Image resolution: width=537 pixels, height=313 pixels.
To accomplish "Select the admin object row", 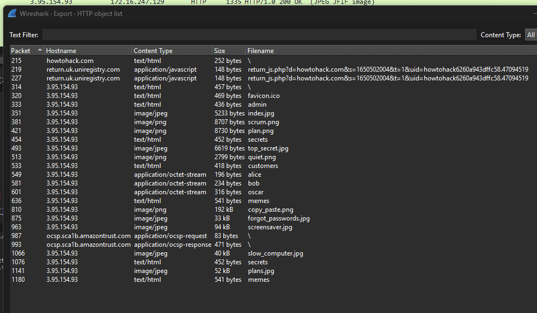I will point(273,105).
